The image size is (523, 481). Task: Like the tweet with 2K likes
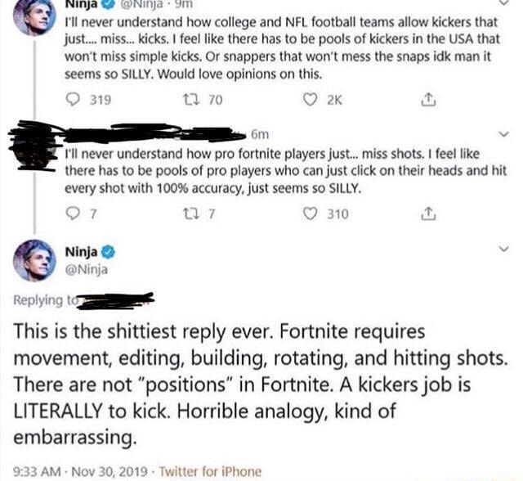(x=310, y=100)
